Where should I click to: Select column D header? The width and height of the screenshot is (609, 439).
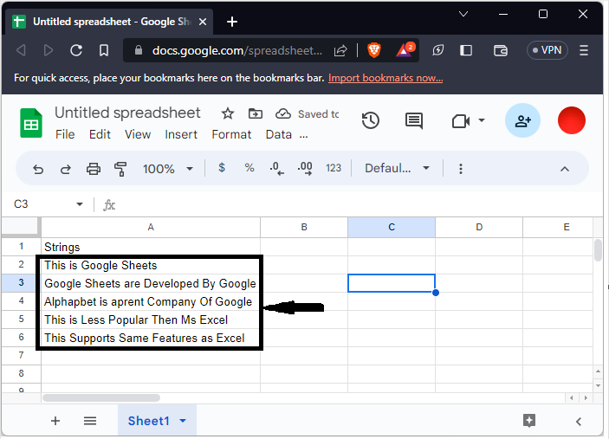point(479,227)
